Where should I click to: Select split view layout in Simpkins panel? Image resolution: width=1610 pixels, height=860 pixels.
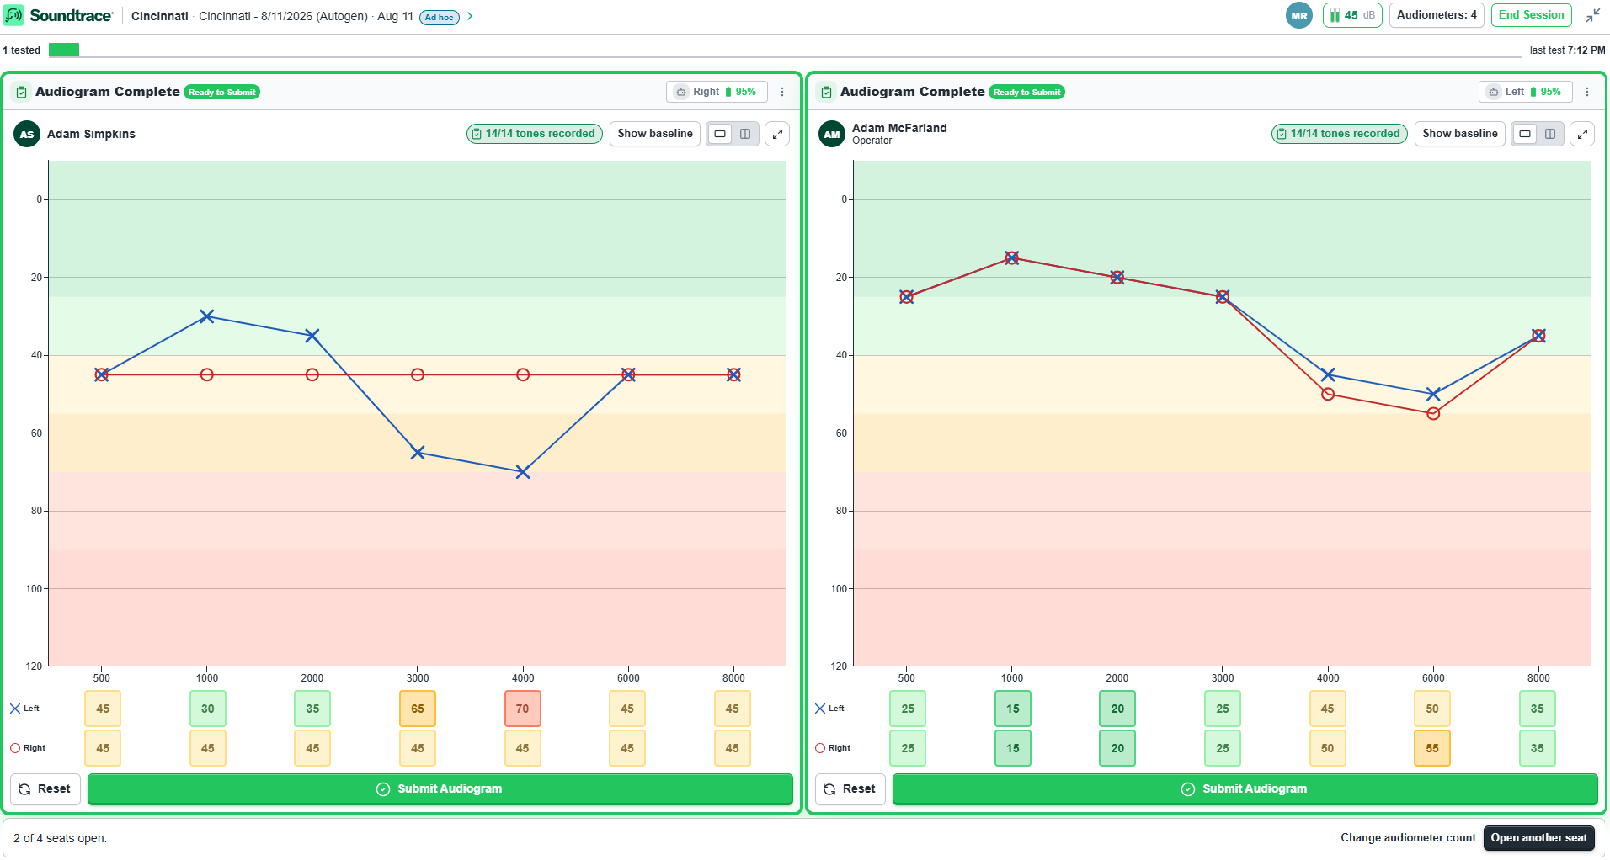pos(745,134)
